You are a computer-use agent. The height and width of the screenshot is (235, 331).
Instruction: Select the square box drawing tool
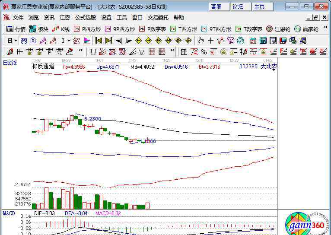point(92,52)
